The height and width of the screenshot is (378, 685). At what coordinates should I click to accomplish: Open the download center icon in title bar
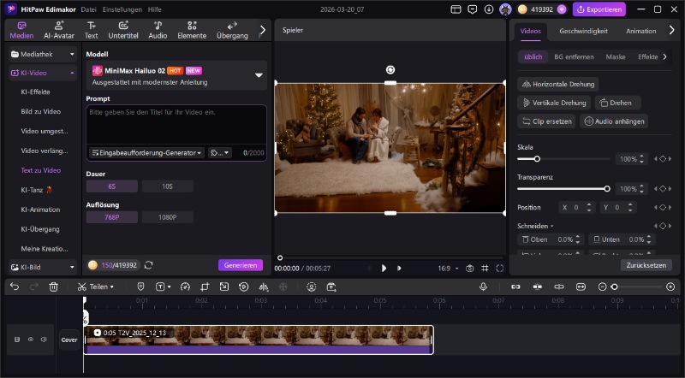coord(489,9)
